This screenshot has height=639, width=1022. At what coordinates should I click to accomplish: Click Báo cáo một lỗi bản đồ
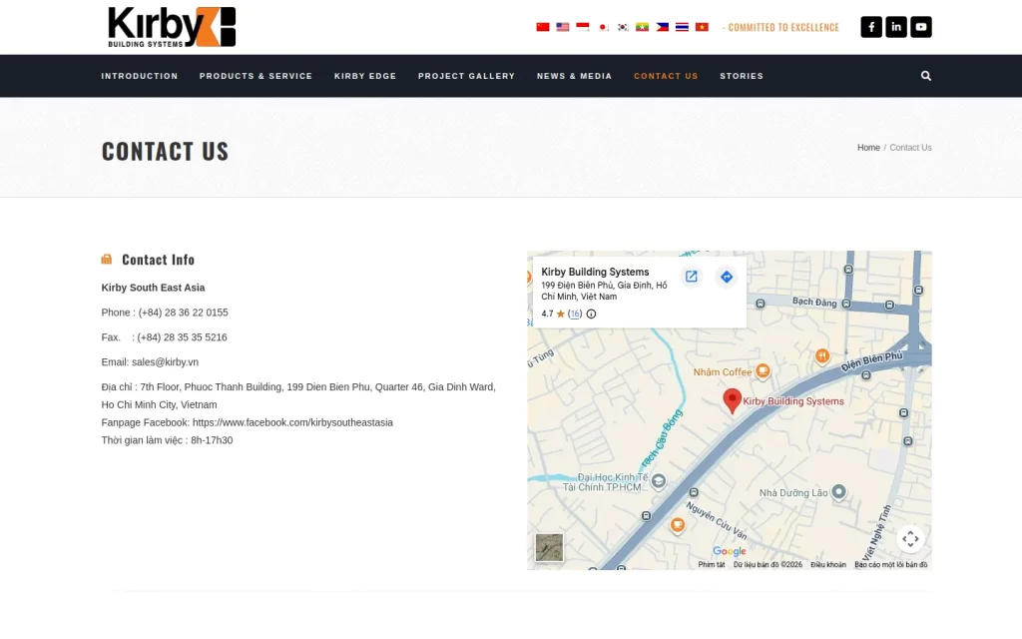(890, 565)
